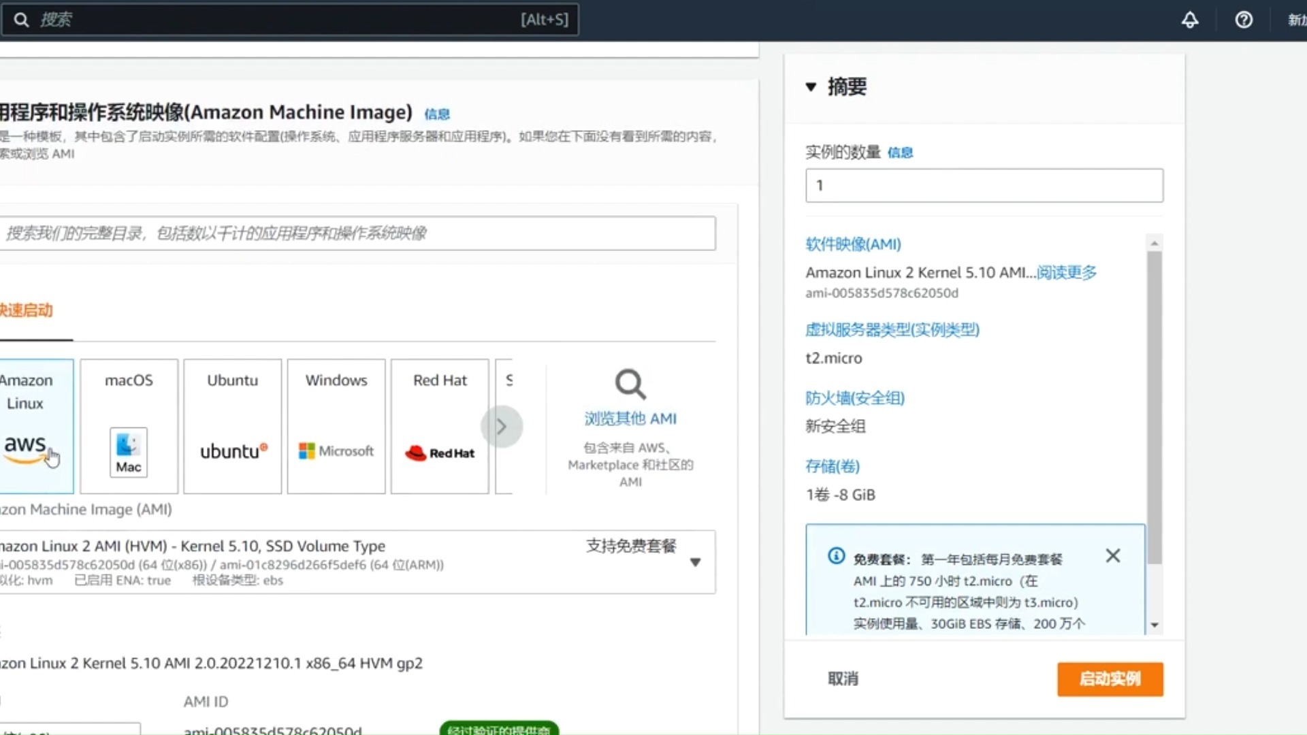This screenshot has height=735, width=1307.
Task: Collapse the 摘要 summary section
Action: click(809, 86)
